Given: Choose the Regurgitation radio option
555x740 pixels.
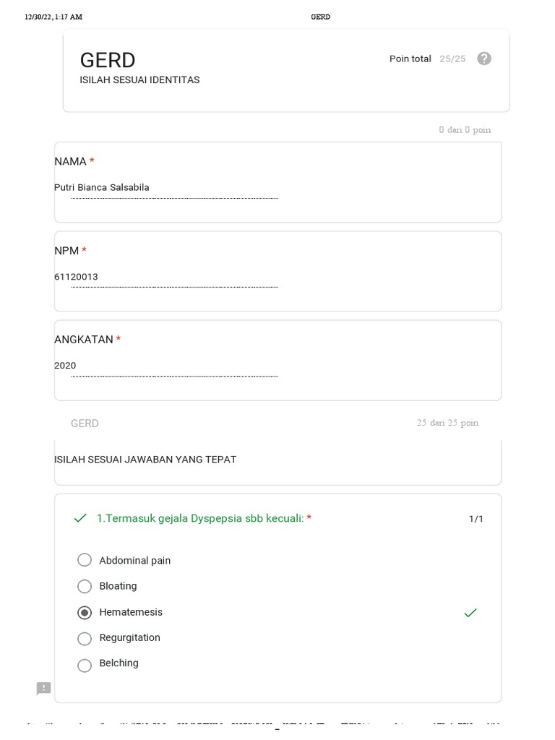Looking at the screenshot, I should click(x=85, y=638).
